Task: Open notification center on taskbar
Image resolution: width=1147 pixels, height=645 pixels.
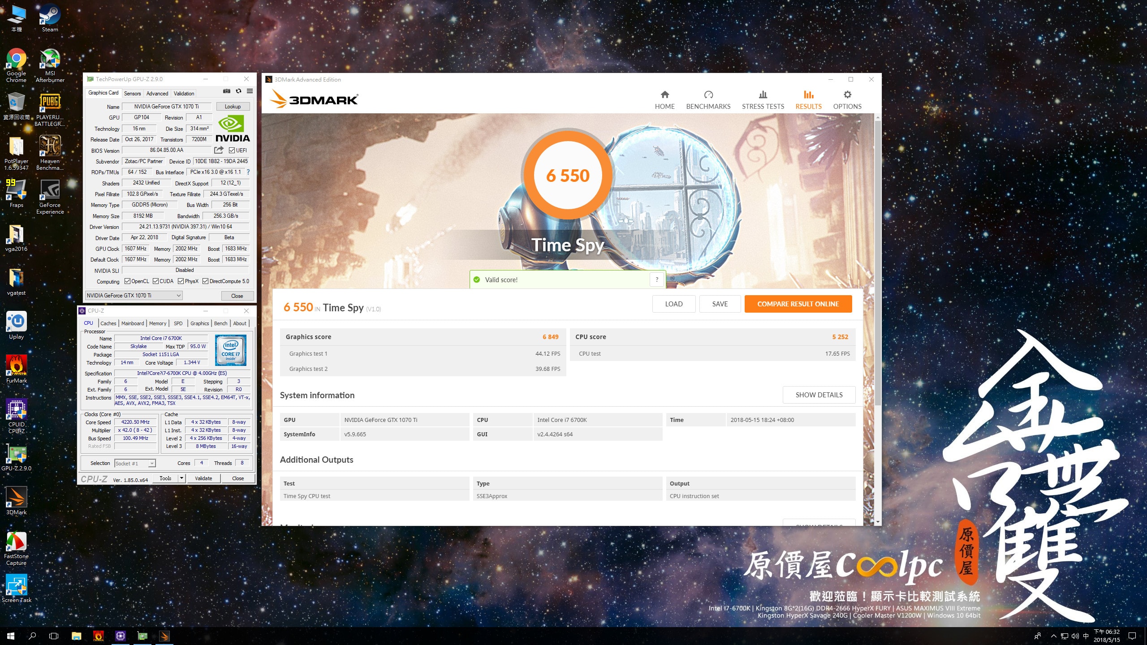Action: [1132, 636]
